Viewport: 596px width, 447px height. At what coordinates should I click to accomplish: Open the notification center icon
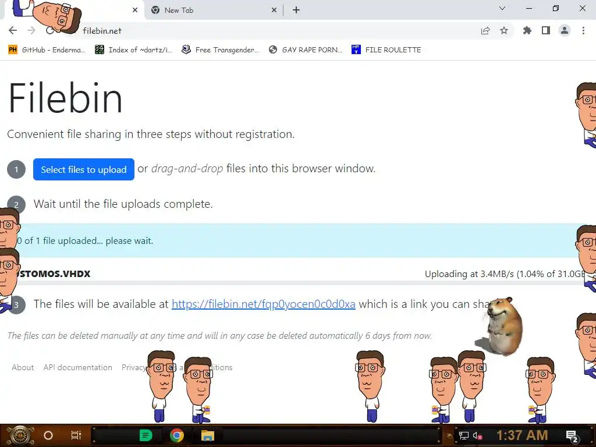coord(572,436)
